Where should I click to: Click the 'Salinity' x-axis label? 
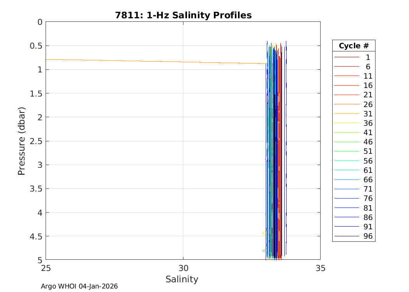(182, 279)
